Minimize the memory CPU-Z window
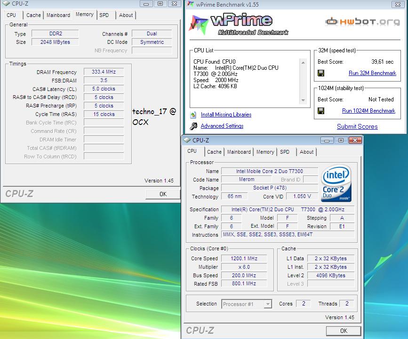Image resolution: width=408 pixels, height=339 pixels. [x=146, y=4]
